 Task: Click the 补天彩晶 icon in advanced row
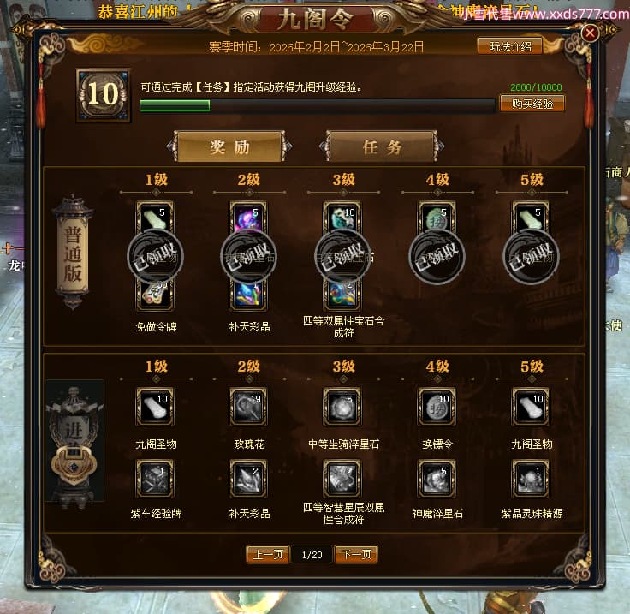(x=248, y=479)
